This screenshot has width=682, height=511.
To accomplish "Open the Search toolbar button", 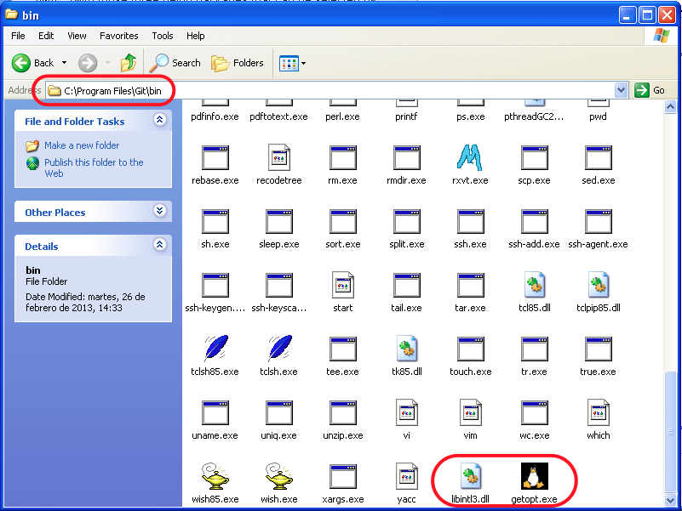I will pyautogui.click(x=175, y=63).
